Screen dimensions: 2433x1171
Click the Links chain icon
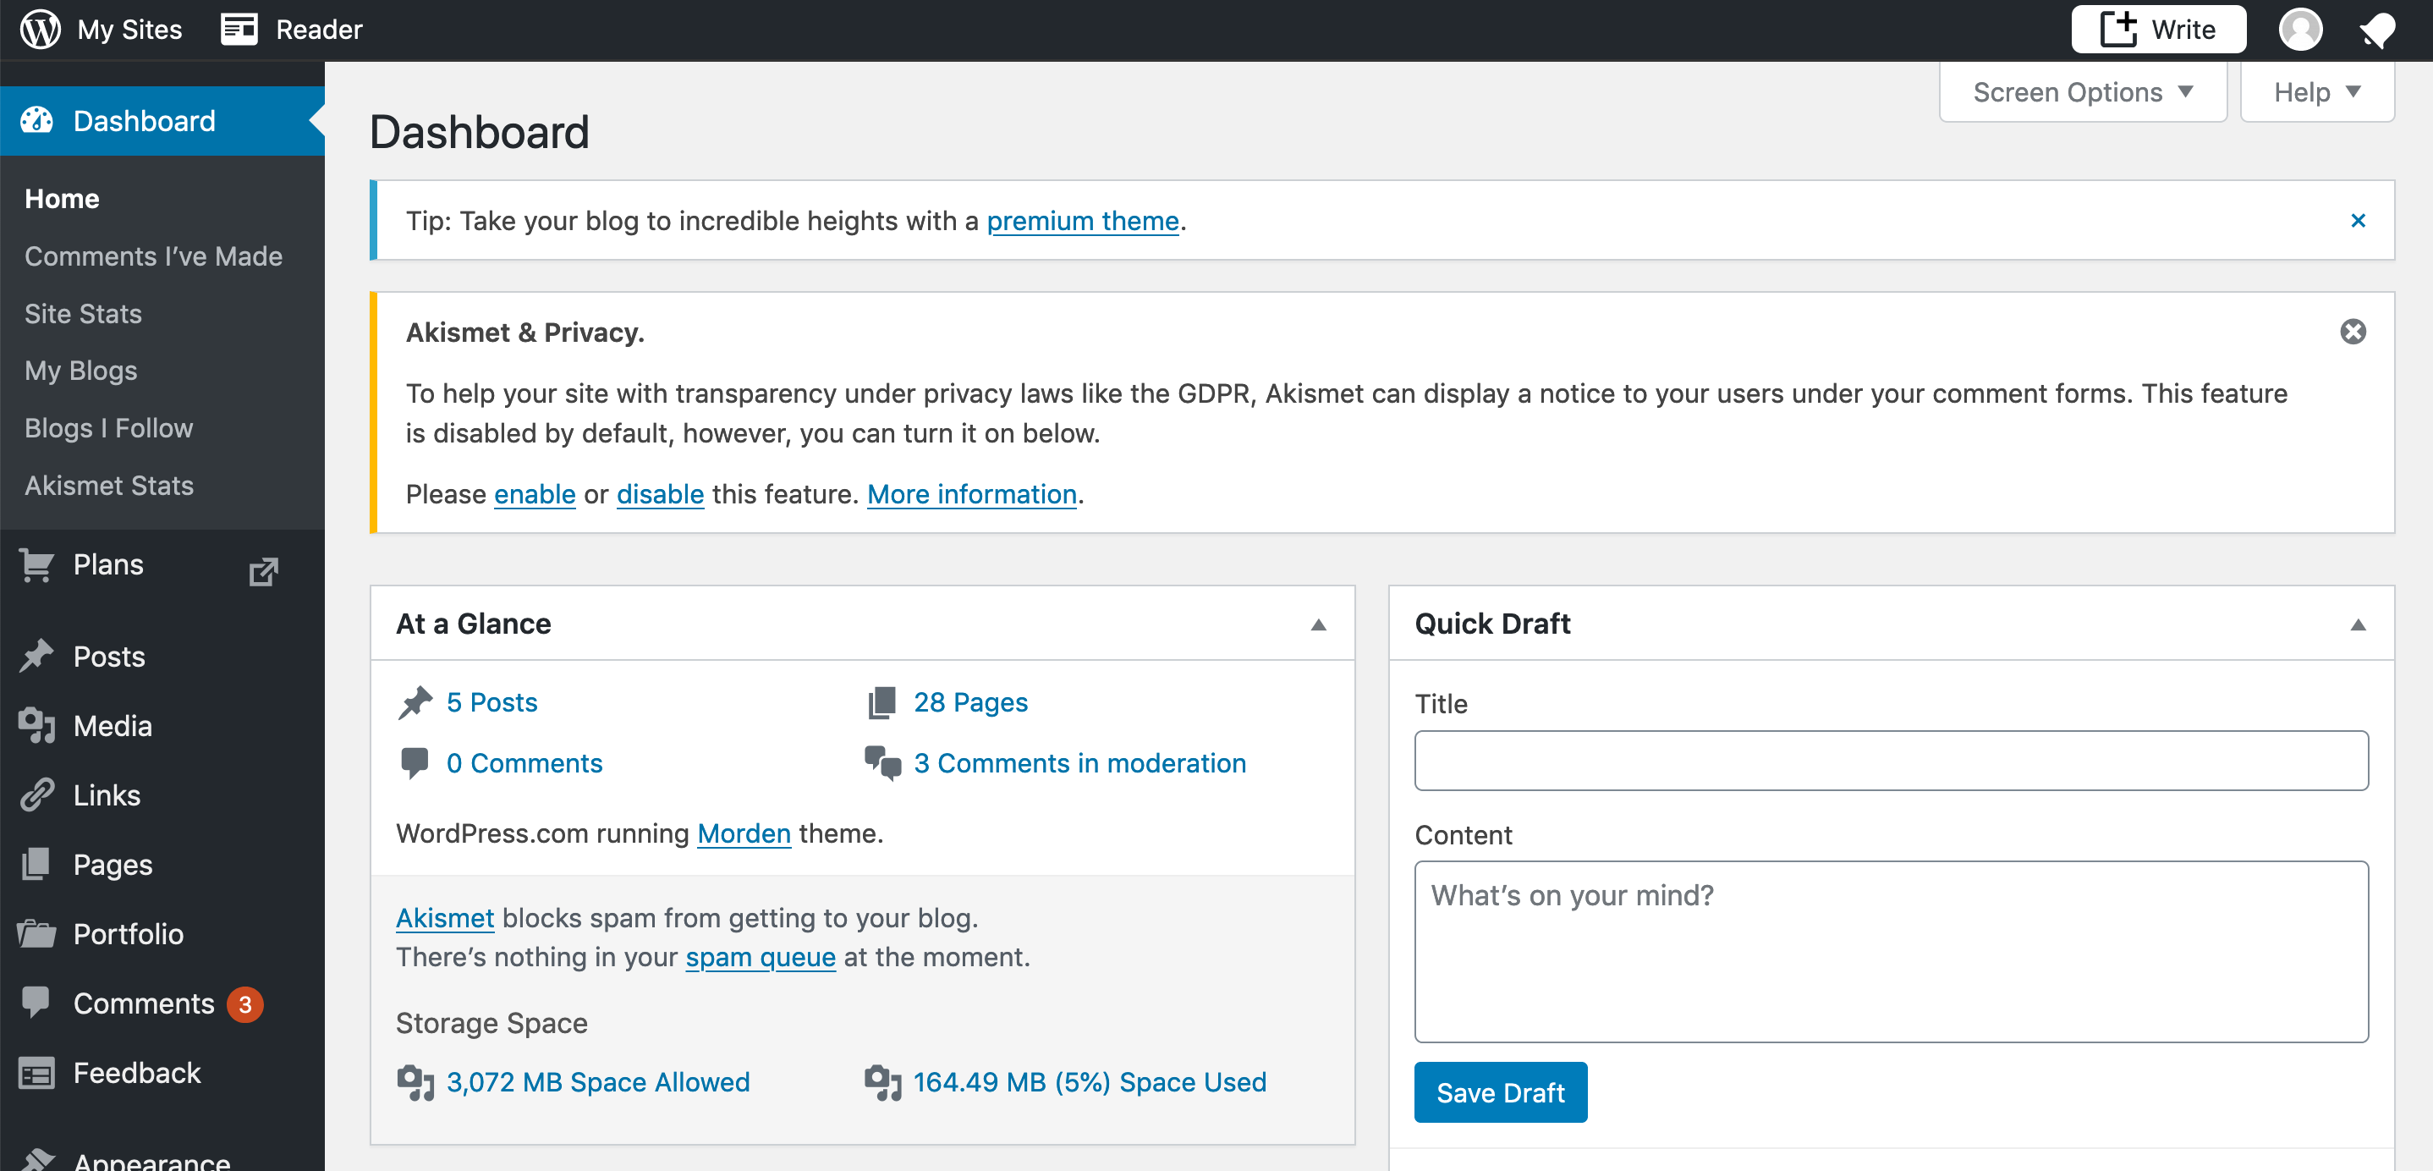point(37,795)
